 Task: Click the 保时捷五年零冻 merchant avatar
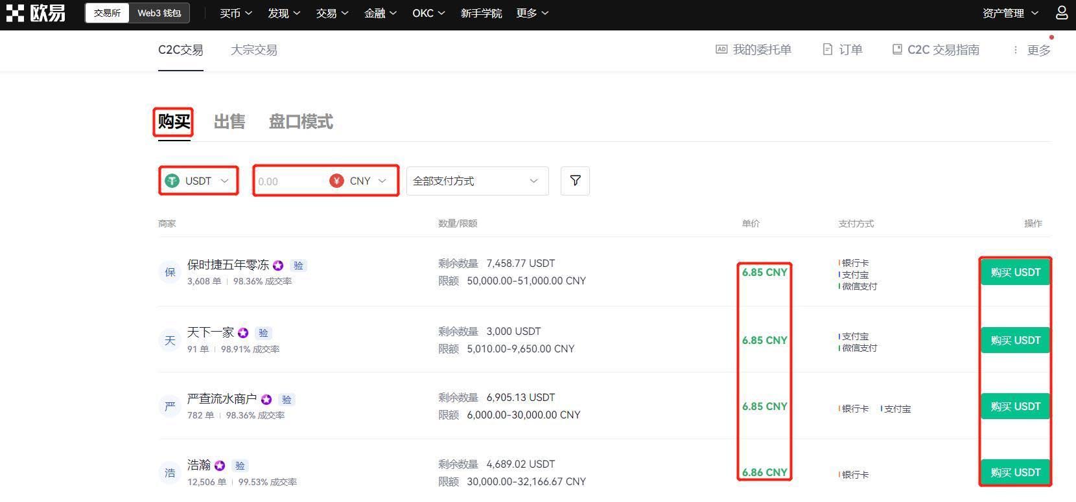click(170, 272)
